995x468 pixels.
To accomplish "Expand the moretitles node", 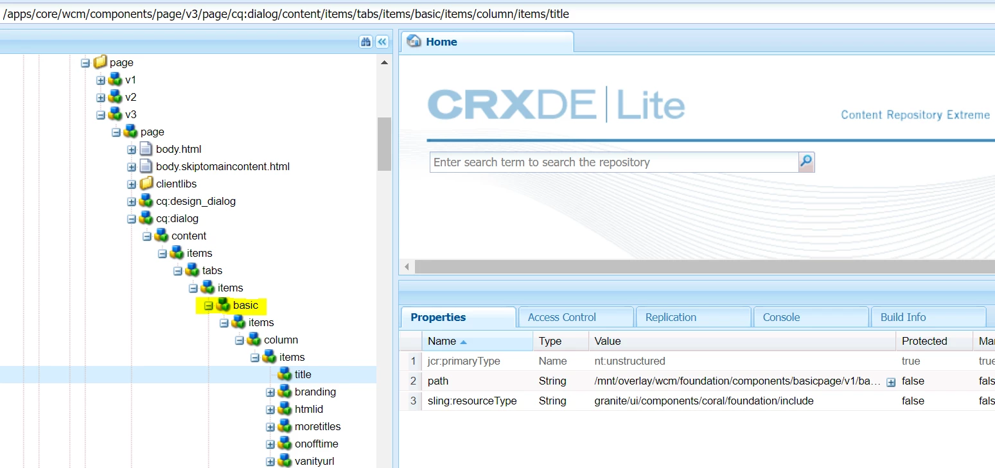I will (270, 427).
